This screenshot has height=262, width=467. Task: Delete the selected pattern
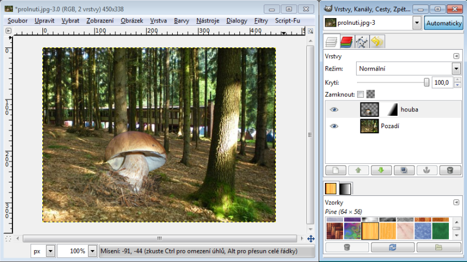[347, 247]
